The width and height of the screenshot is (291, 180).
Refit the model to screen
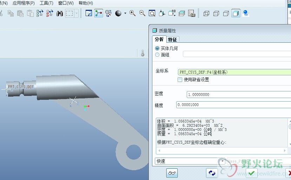152,13
